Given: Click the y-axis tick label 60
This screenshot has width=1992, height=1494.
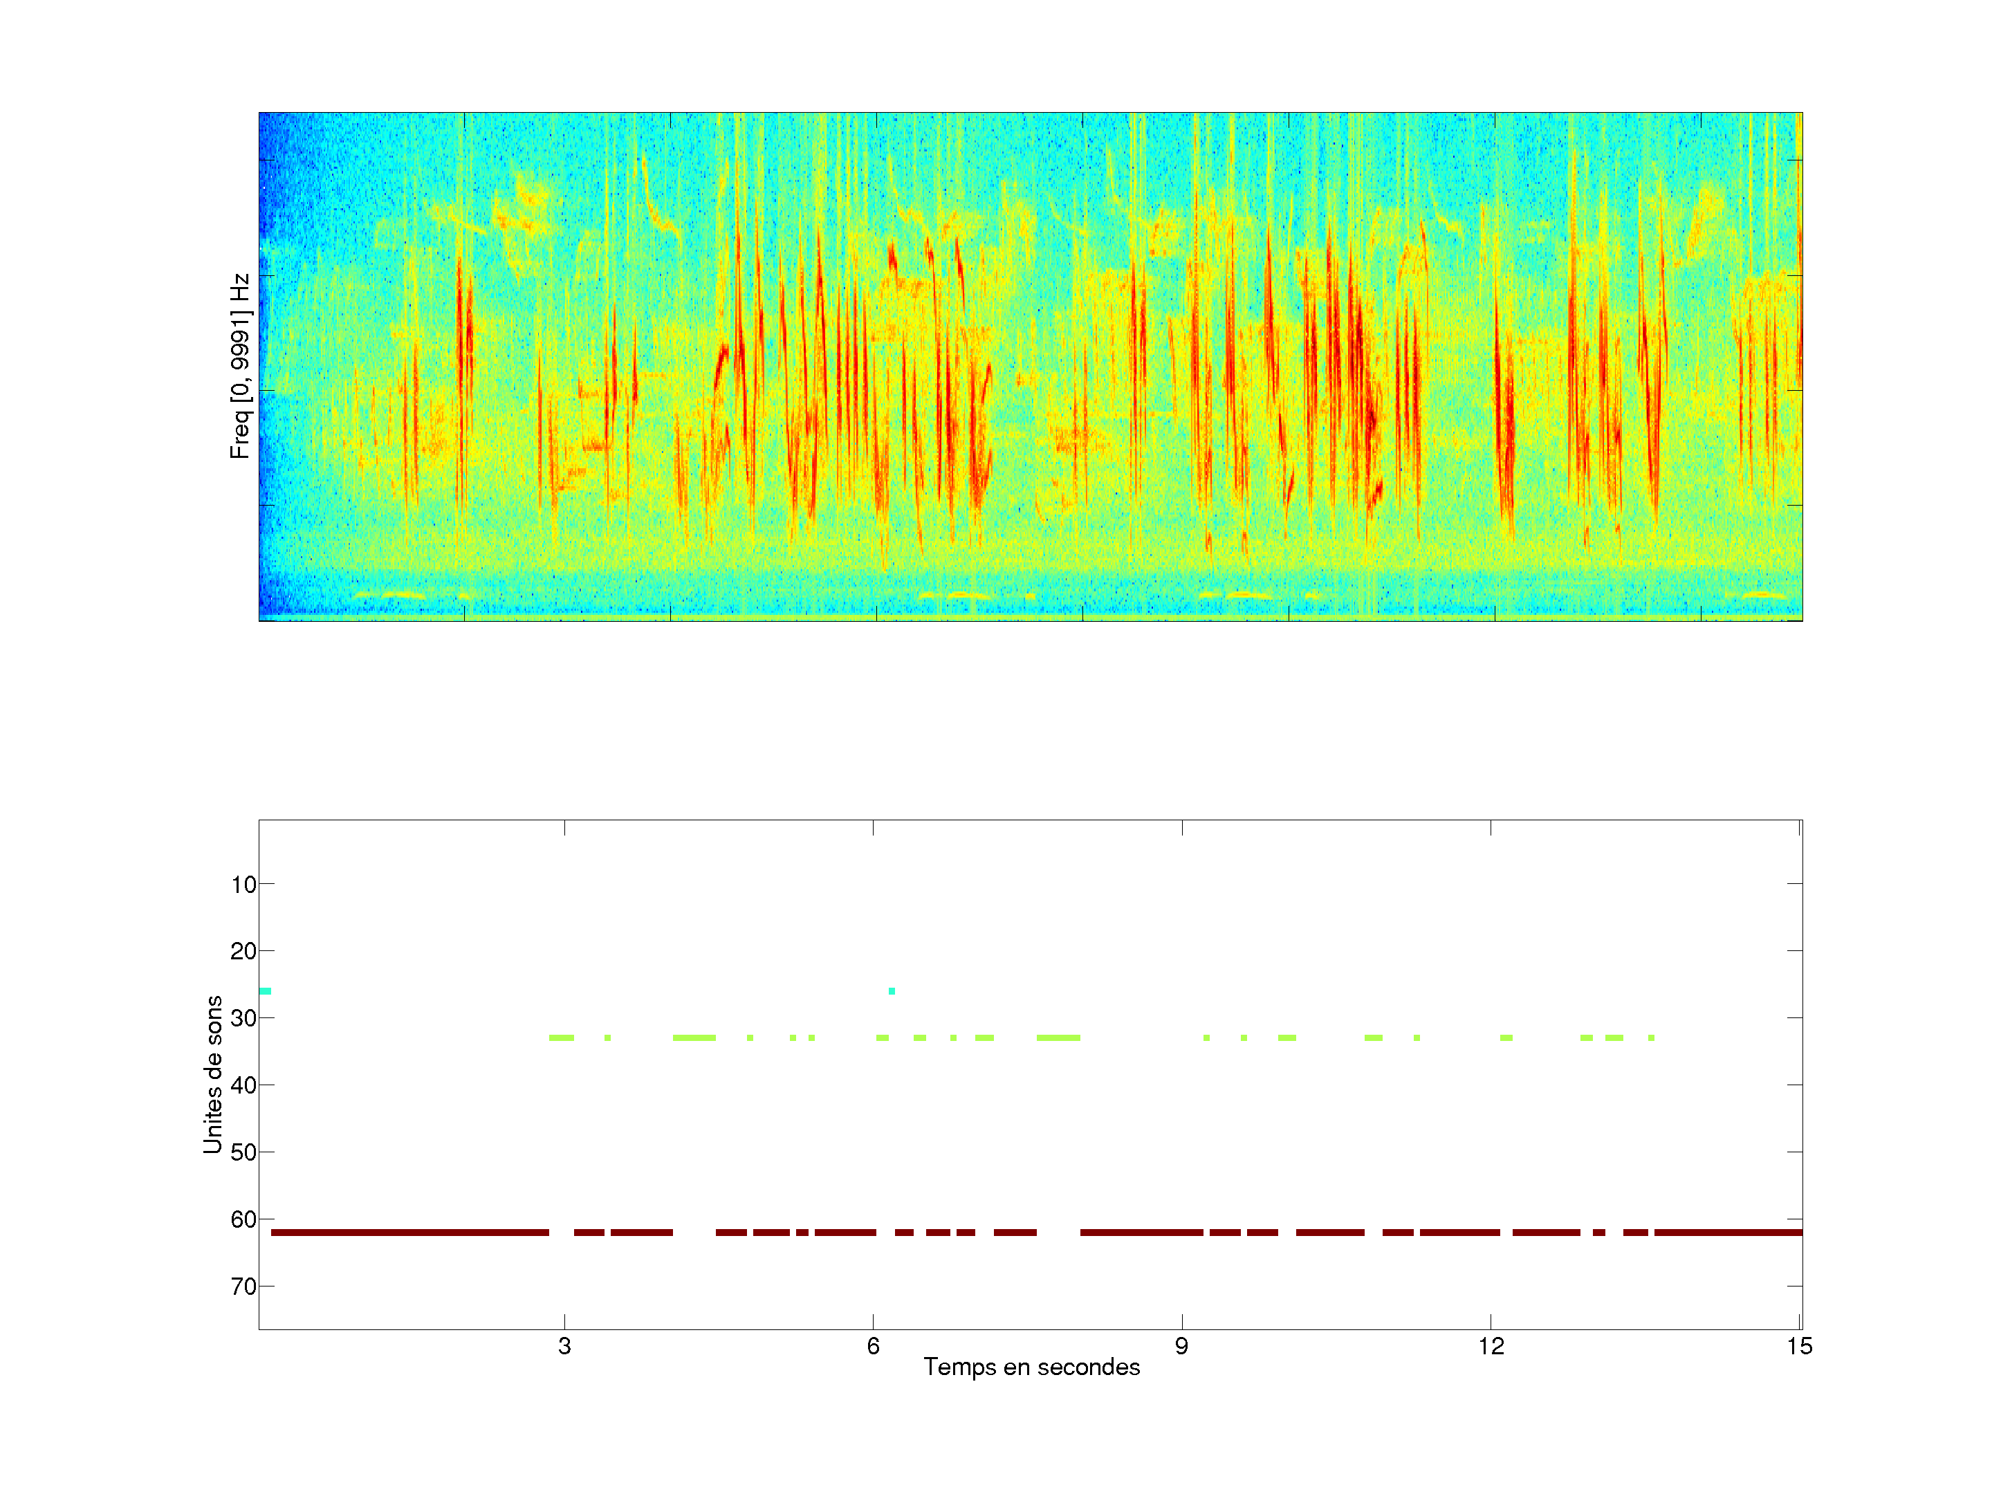Looking at the screenshot, I should pos(243,1219).
